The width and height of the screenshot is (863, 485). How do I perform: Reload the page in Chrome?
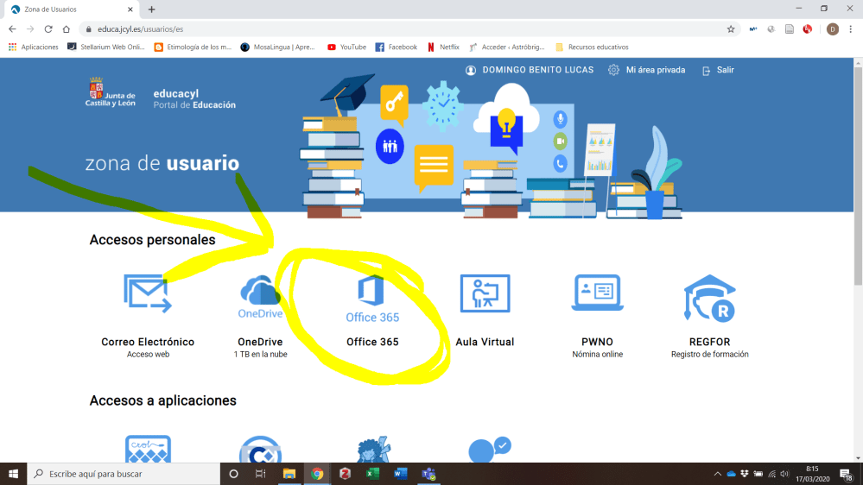pyautogui.click(x=48, y=28)
